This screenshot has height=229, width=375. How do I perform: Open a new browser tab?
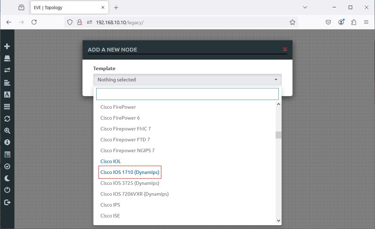[x=116, y=8]
